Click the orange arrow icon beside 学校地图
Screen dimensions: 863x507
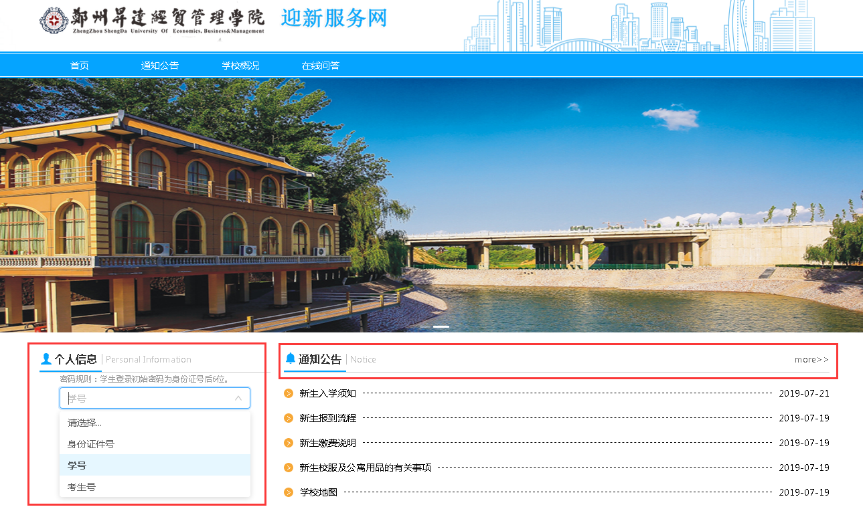[289, 492]
